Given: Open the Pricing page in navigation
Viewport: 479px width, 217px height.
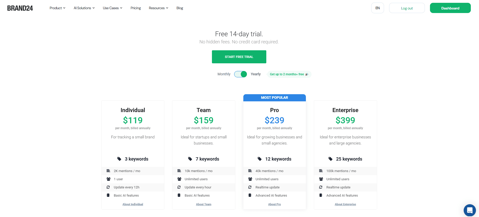Looking at the screenshot, I should (136, 8).
